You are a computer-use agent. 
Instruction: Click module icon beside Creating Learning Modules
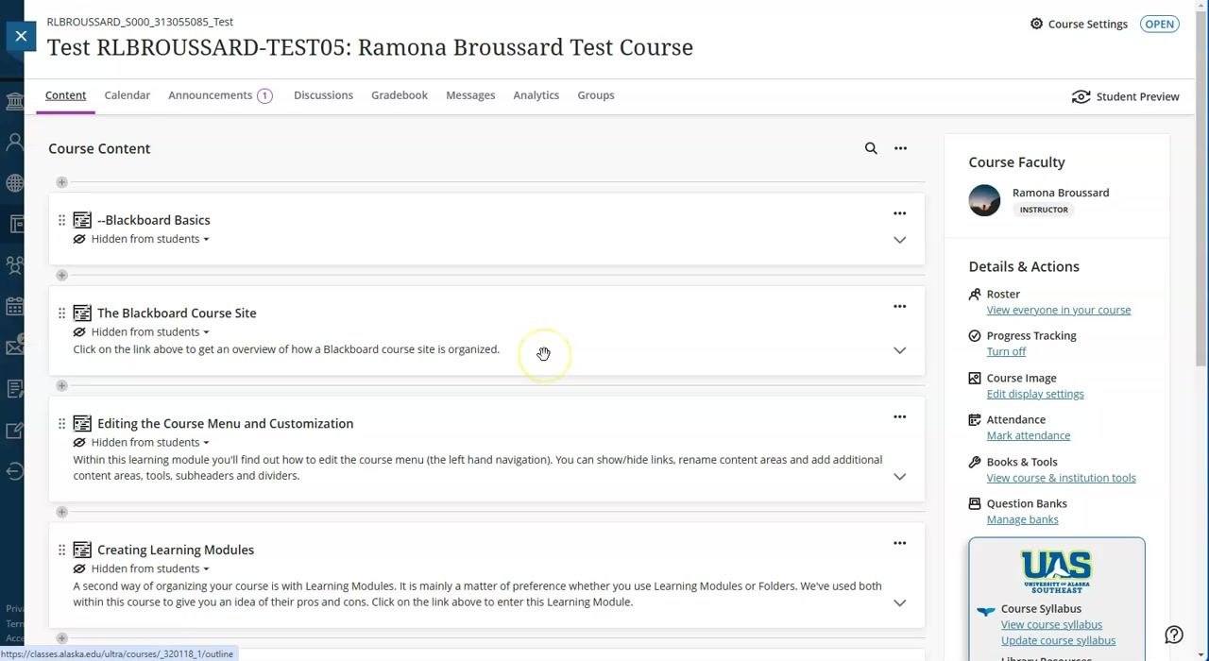[82, 550]
